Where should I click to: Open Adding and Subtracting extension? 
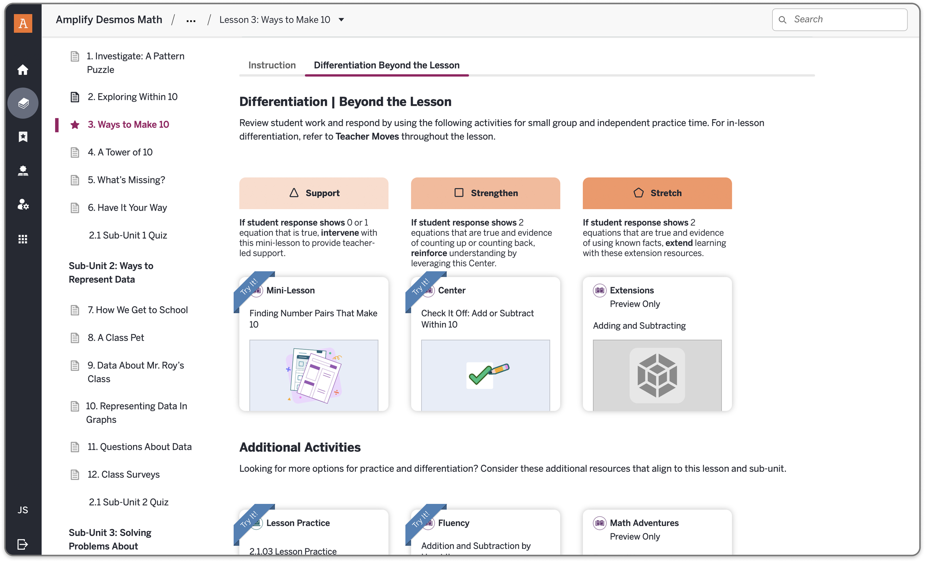coord(639,326)
